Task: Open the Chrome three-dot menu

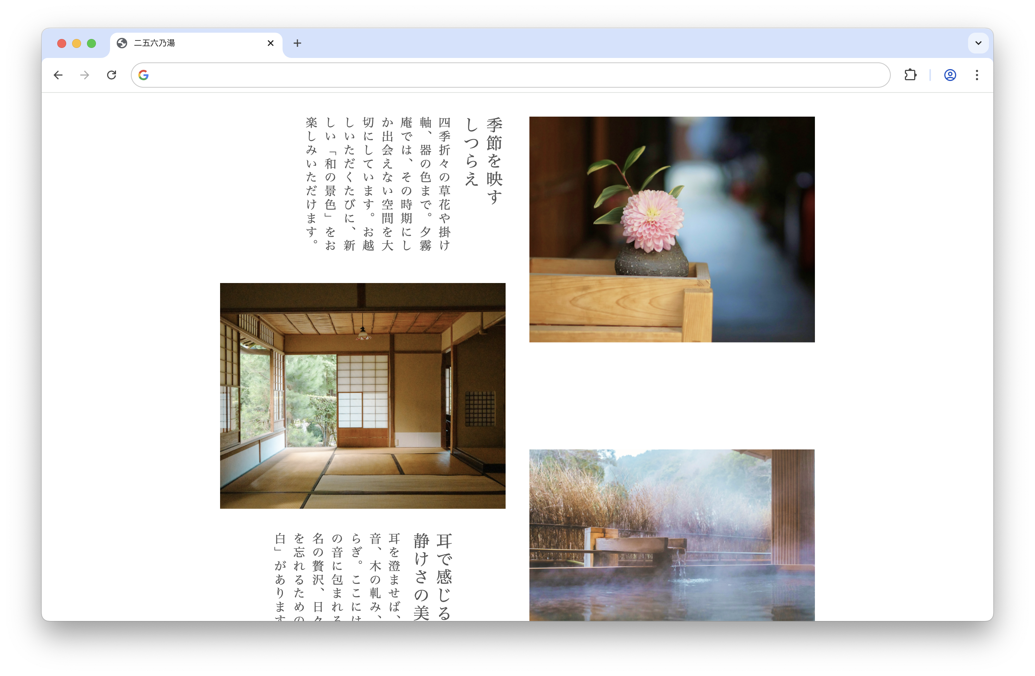Action: [x=977, y=75]
